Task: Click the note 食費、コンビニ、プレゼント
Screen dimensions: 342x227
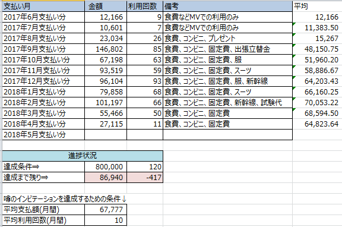Action: coord(228,39)
